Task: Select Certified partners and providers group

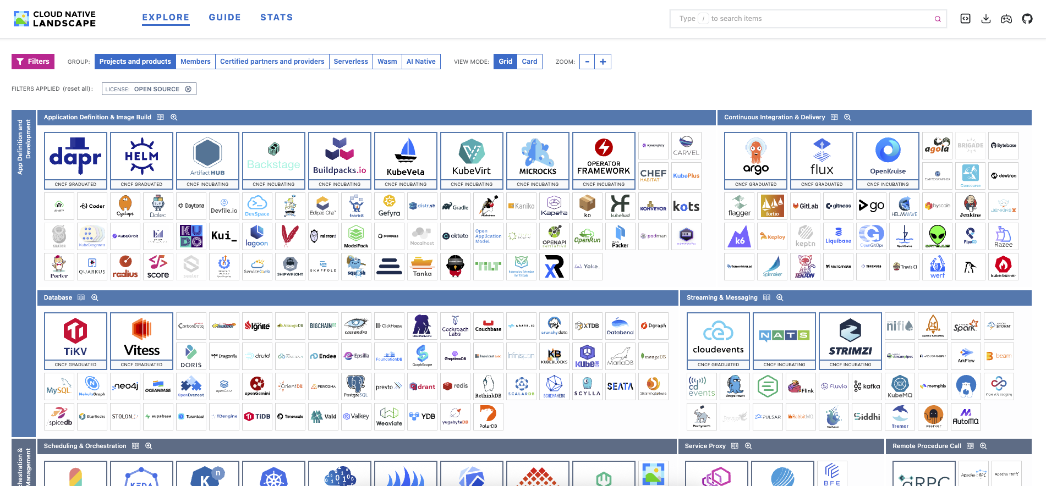Action: (272, 62)
